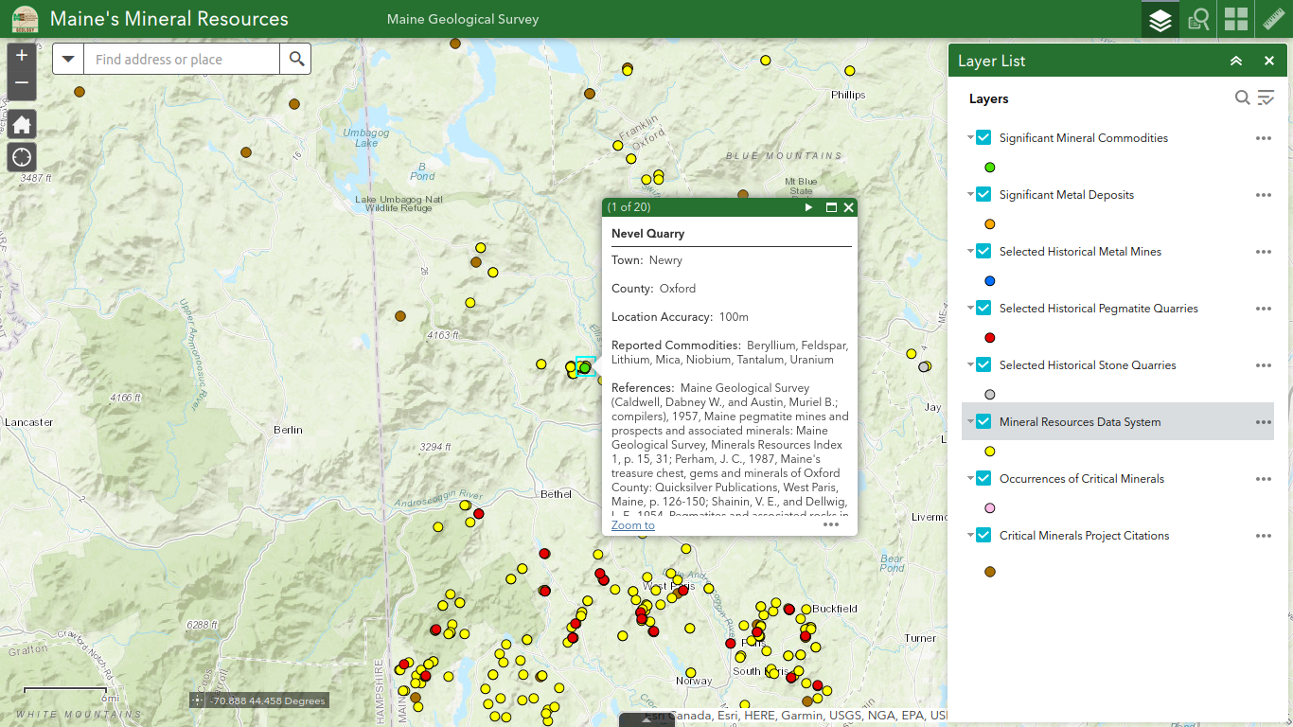This screenshot has height=727, width=1293.
Task: Uncheck Significant Metal Deposits layer
Action: pyautogui.click(x=983, y=194)
